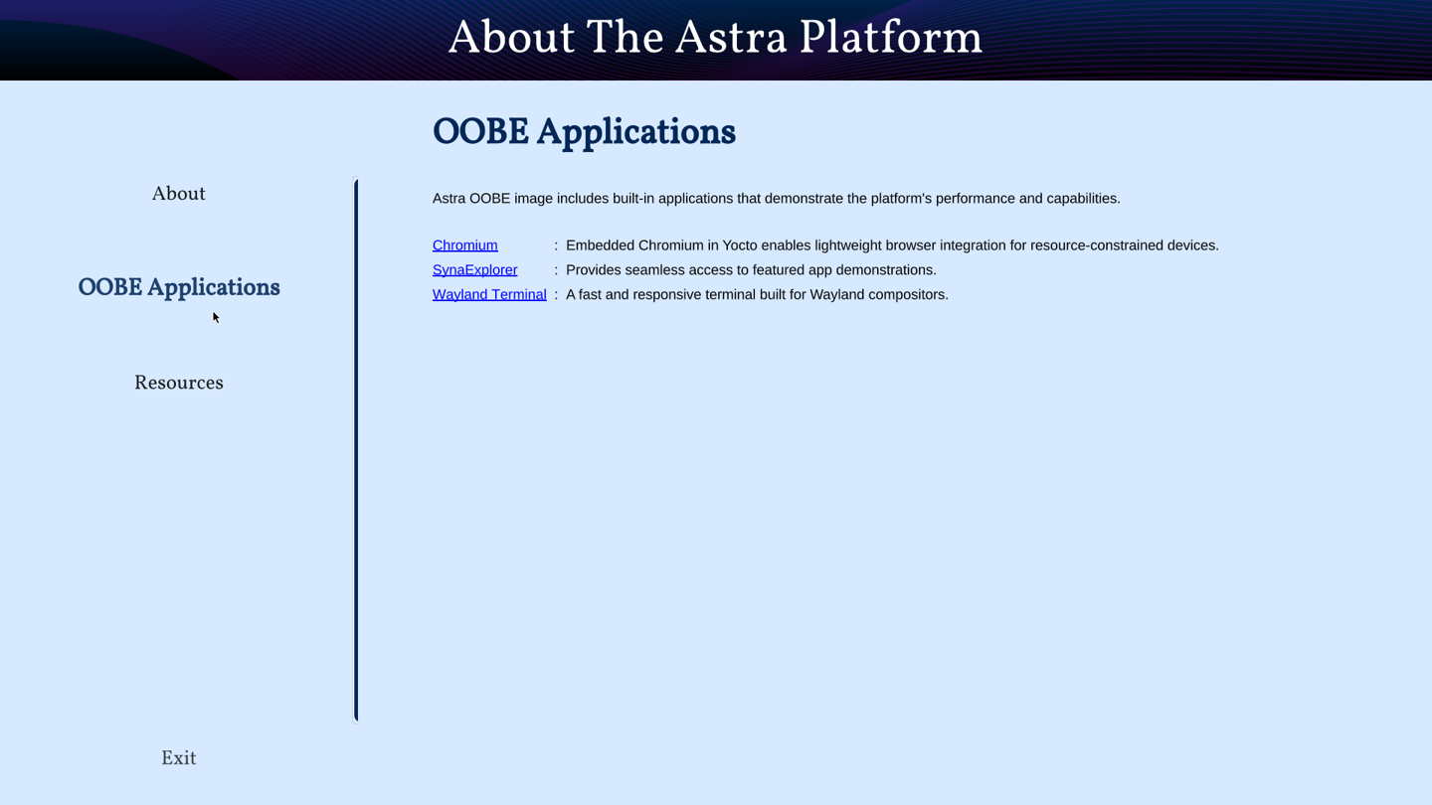
Task: Switch to the Resources section
Action: click(x=179, y=384)
